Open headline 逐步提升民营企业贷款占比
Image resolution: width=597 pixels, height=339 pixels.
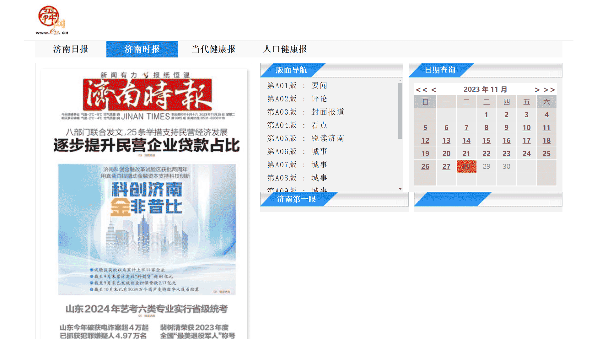pyautogui.click(x=147, y=145)
